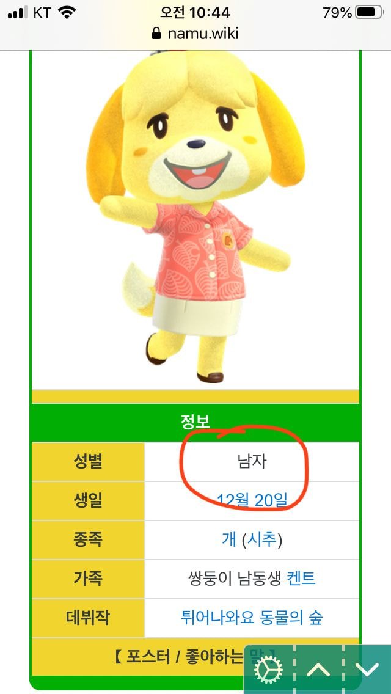Open the settings gear icon
Viewport: 391px width, 694px height.
269,670
